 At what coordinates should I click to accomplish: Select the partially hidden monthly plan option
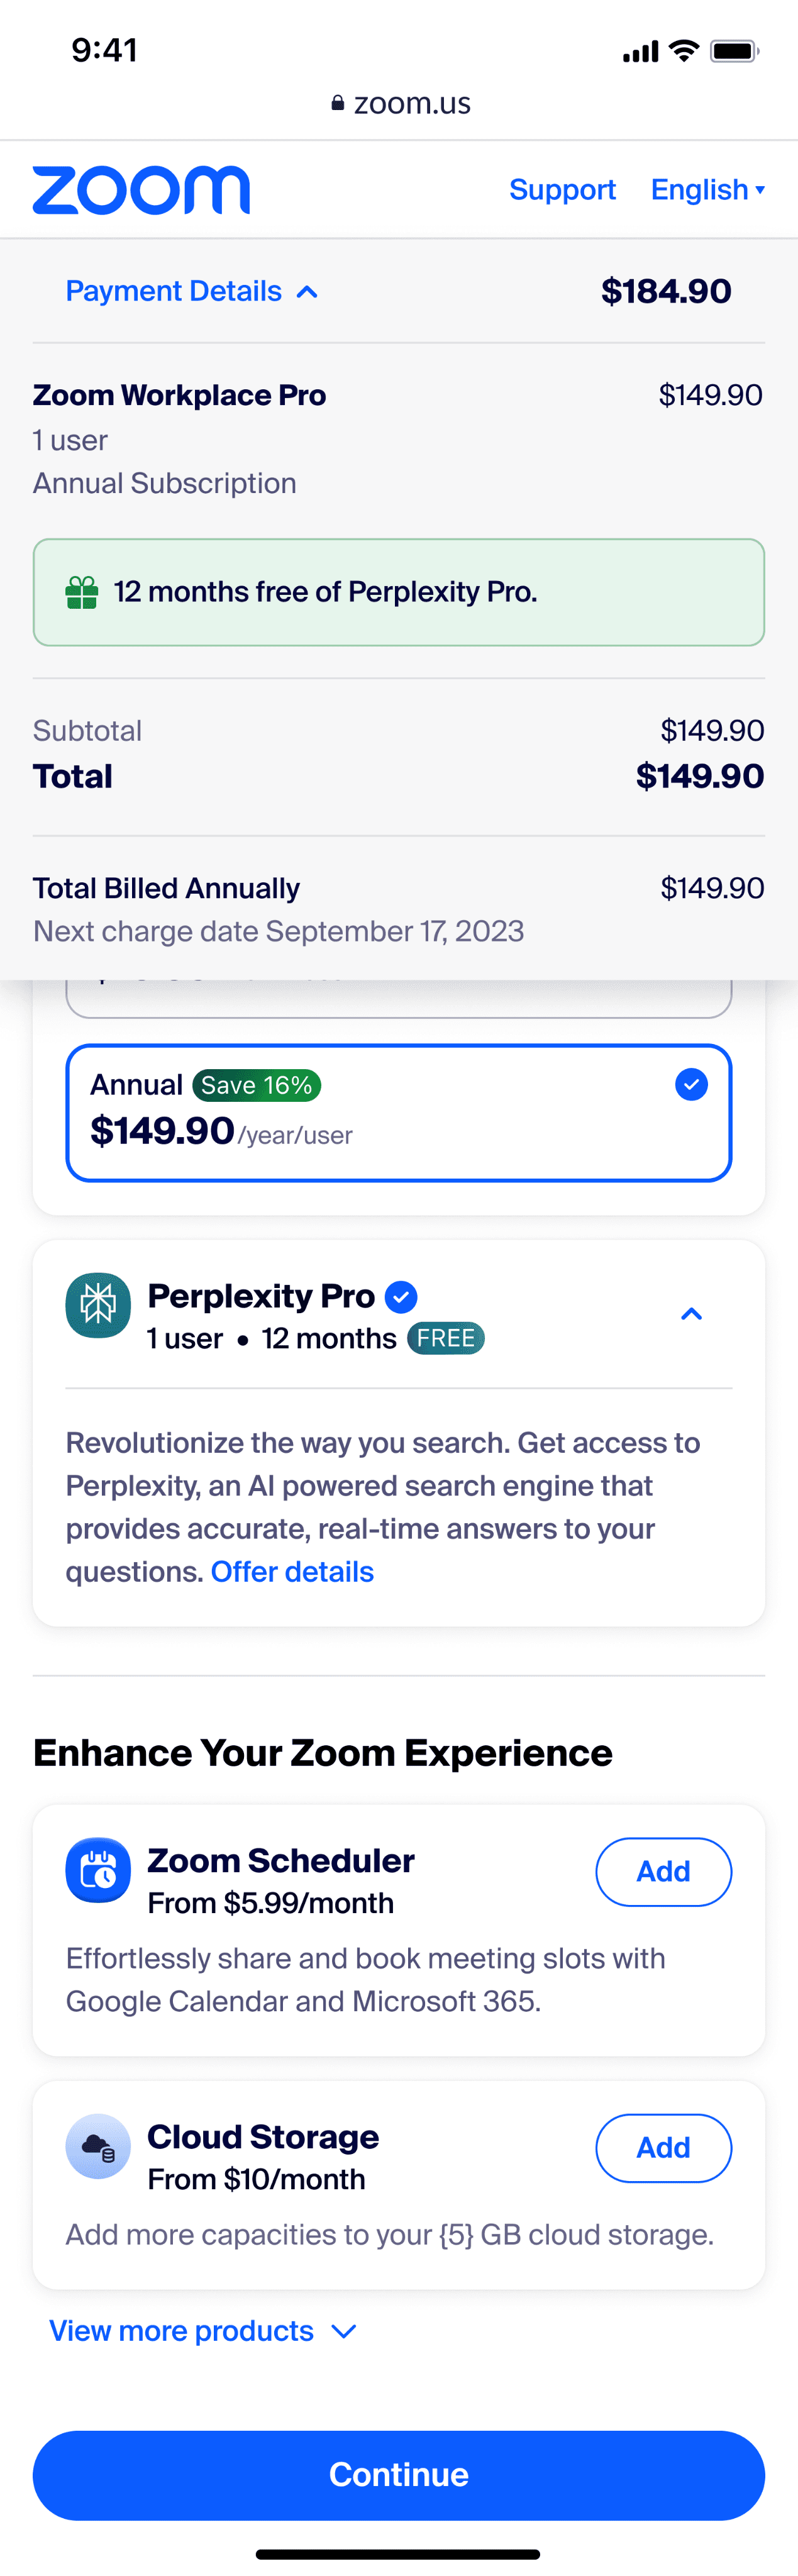[x=398, y=999]
